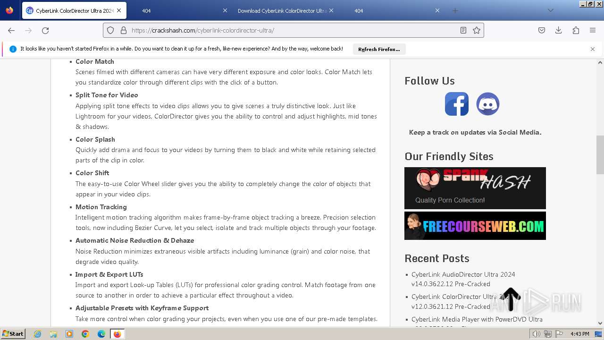Open File Explorer from taskbar
Screen dimensions: 604x340
[53, 334]
